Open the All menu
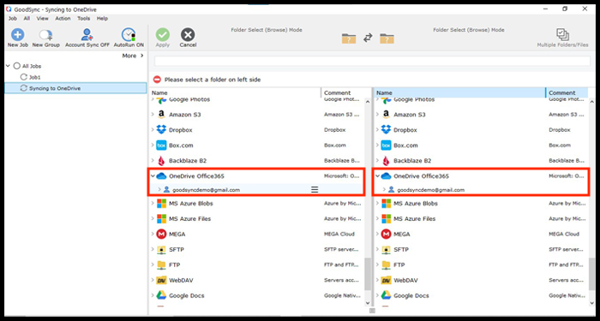 27,18
